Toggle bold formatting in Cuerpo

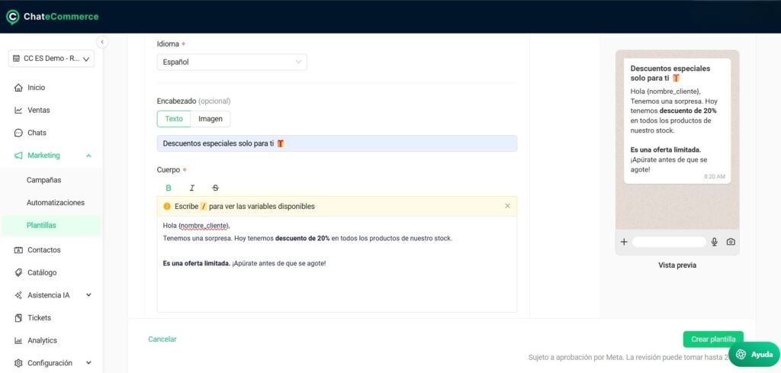point(169,188)
